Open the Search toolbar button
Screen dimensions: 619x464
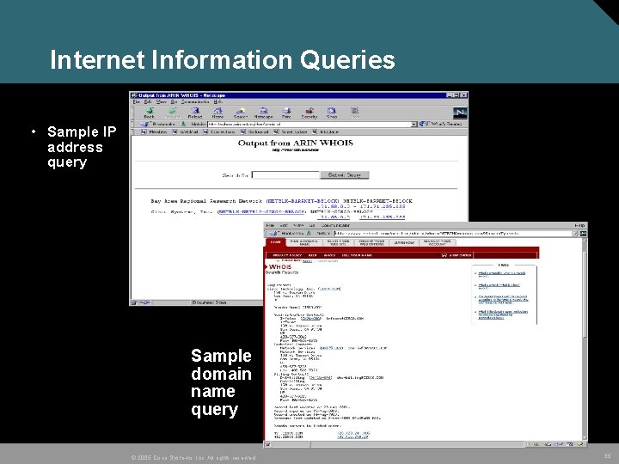pyautogui.click(x=241, y=113)
